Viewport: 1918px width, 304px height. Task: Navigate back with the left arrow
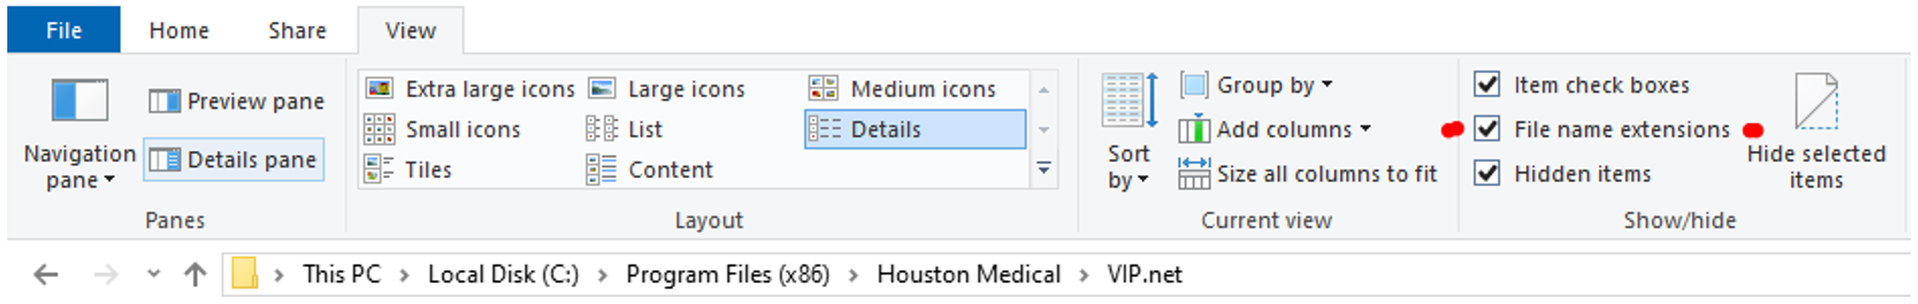click(x=46, y=275)
